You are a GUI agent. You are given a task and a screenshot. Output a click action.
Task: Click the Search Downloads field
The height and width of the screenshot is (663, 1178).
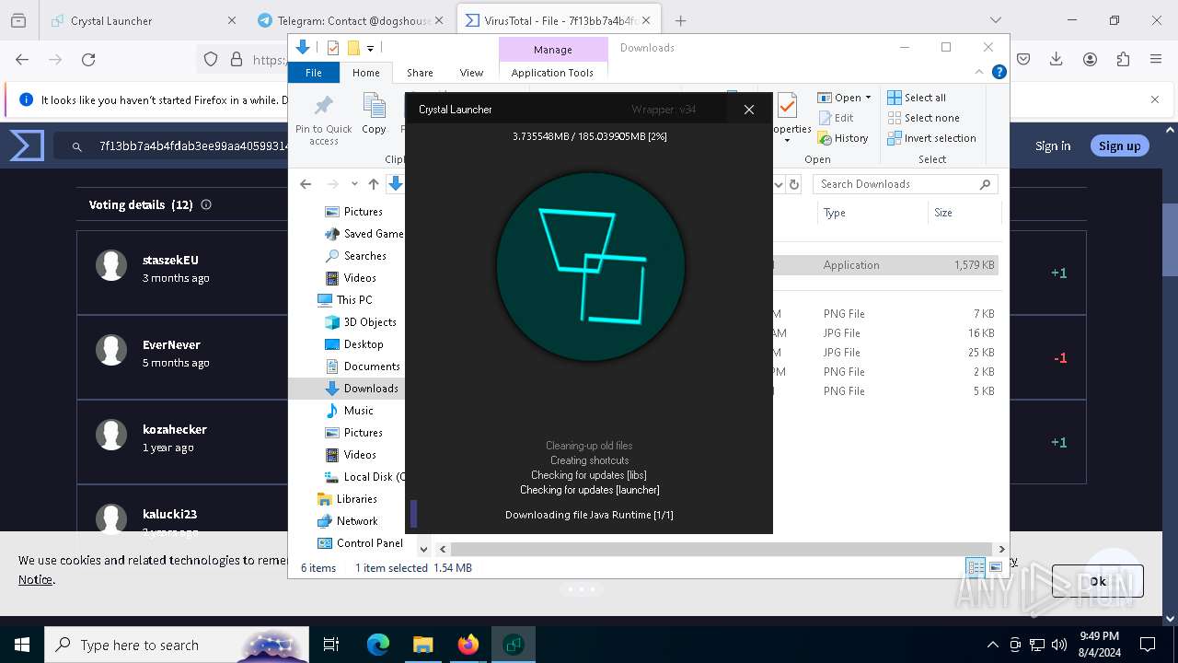[x=906, y=184]
